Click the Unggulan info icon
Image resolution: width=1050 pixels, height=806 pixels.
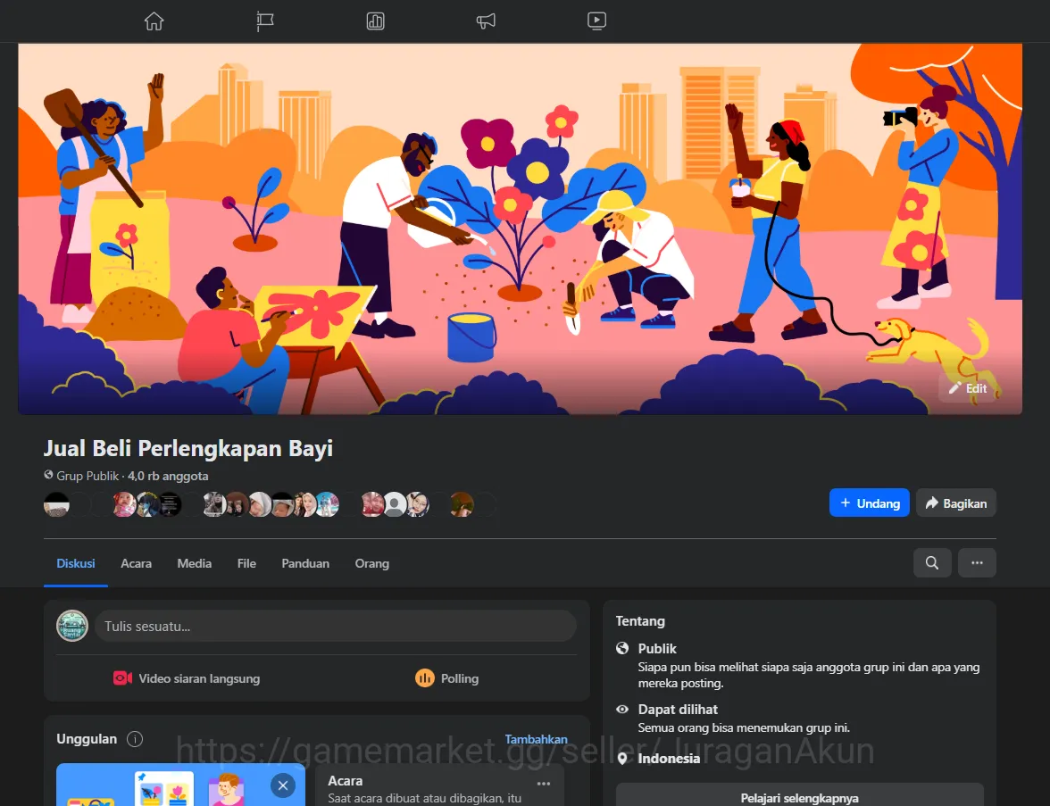[x=135, y=739]
